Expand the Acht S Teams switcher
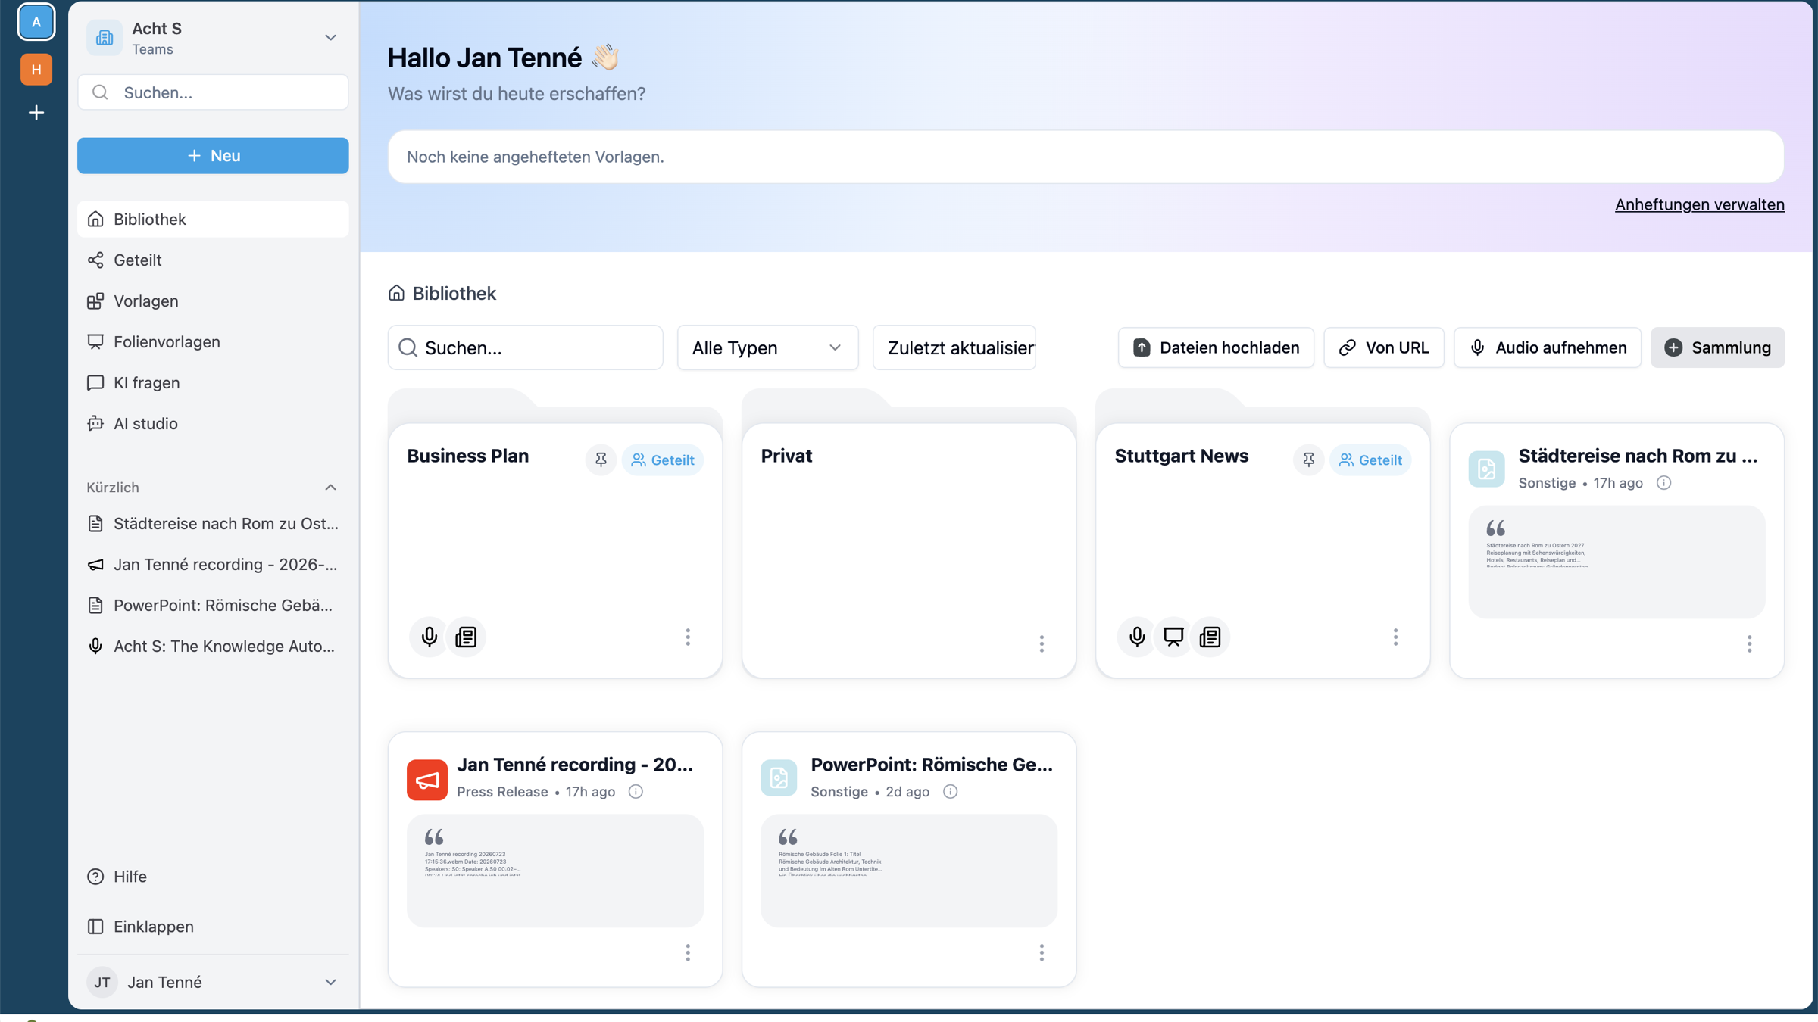Viewport: 1818px width, 1022px height. click(330, 38)
